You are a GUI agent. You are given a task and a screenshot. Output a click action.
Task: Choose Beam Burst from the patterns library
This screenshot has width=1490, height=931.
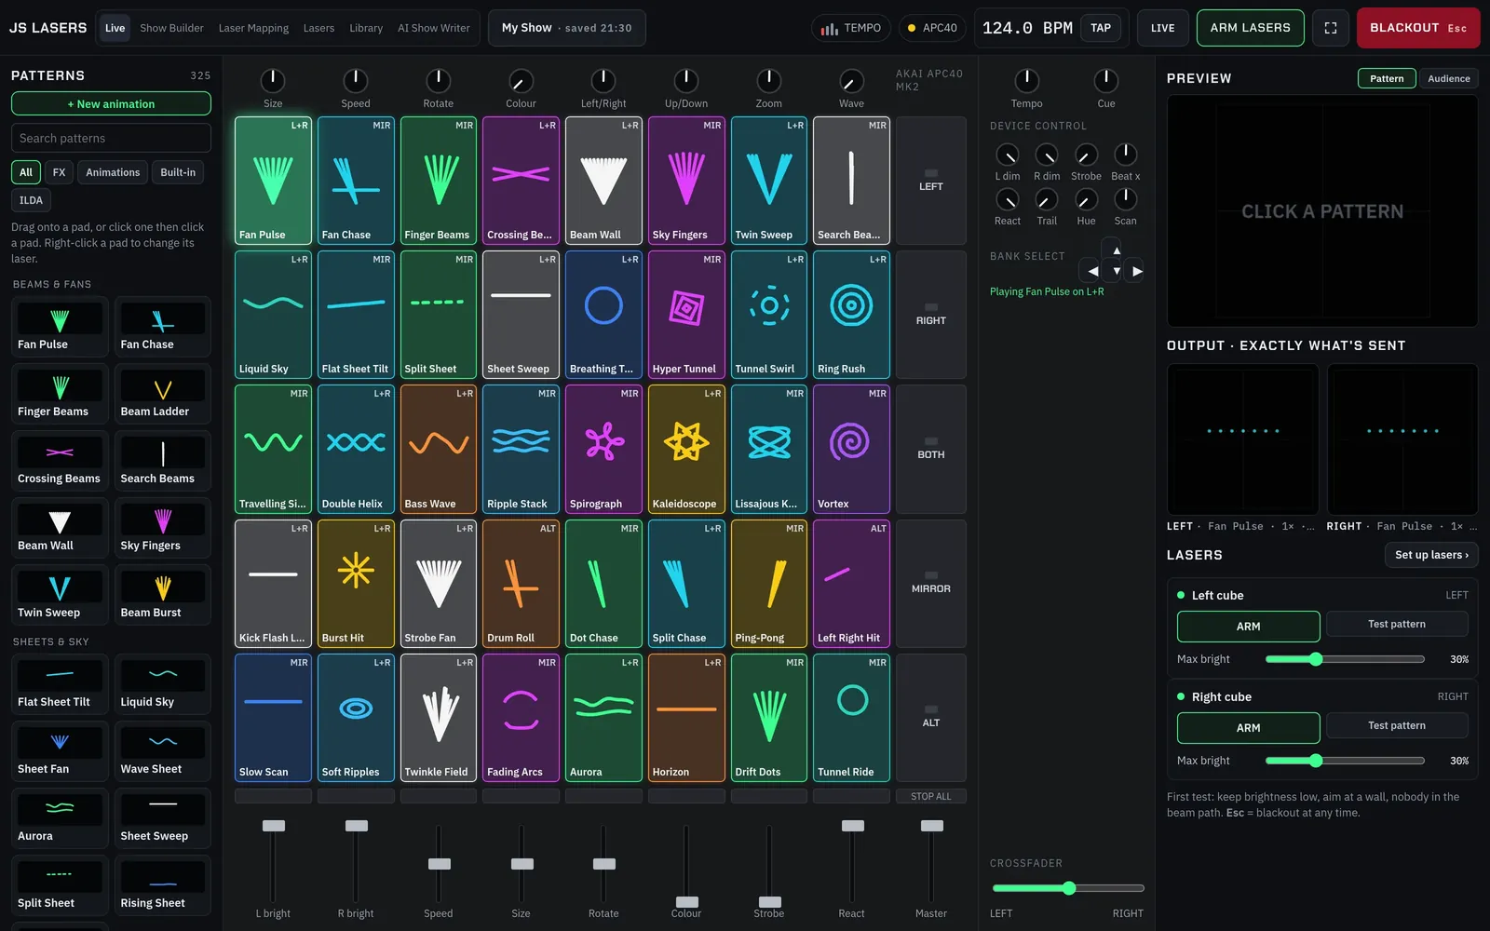coord(163,595)
